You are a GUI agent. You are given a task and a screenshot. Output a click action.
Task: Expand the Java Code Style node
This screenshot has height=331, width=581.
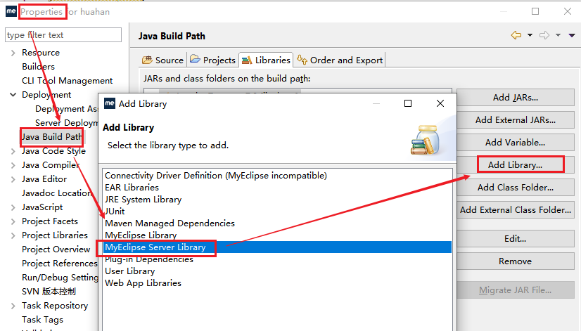click(x=13, y=151)
